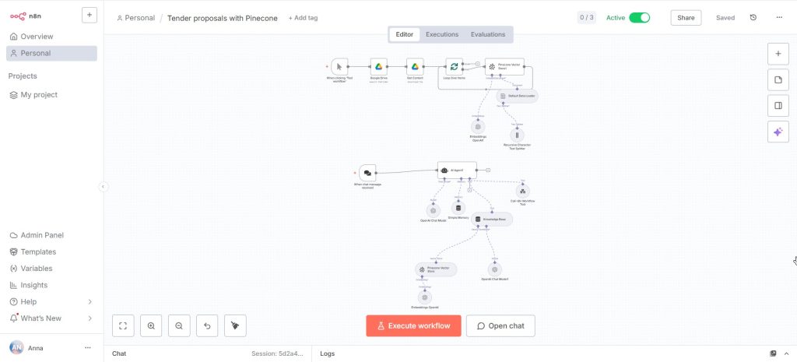The image size is (797, 362).
Task: Switch to the Evaluations tab
Action: 488,34
